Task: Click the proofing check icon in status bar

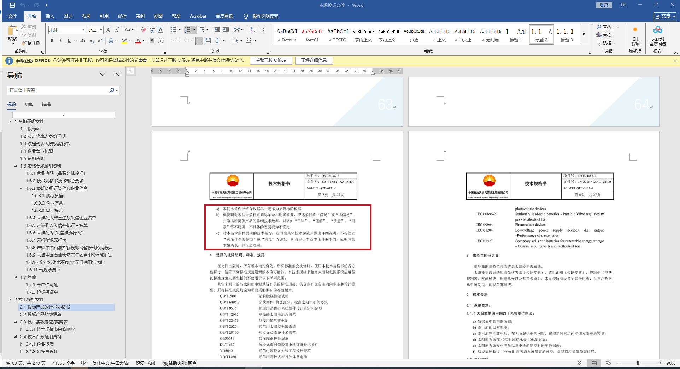Action: tap(84, 363)
